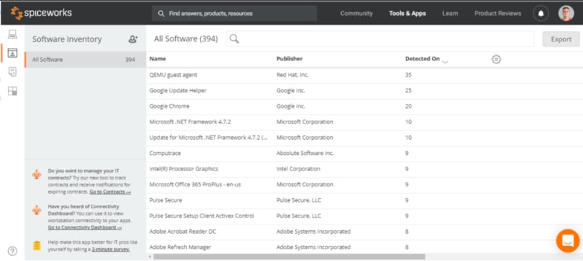
Task: Open the column settings gear icon
Action: coord(496,59)
